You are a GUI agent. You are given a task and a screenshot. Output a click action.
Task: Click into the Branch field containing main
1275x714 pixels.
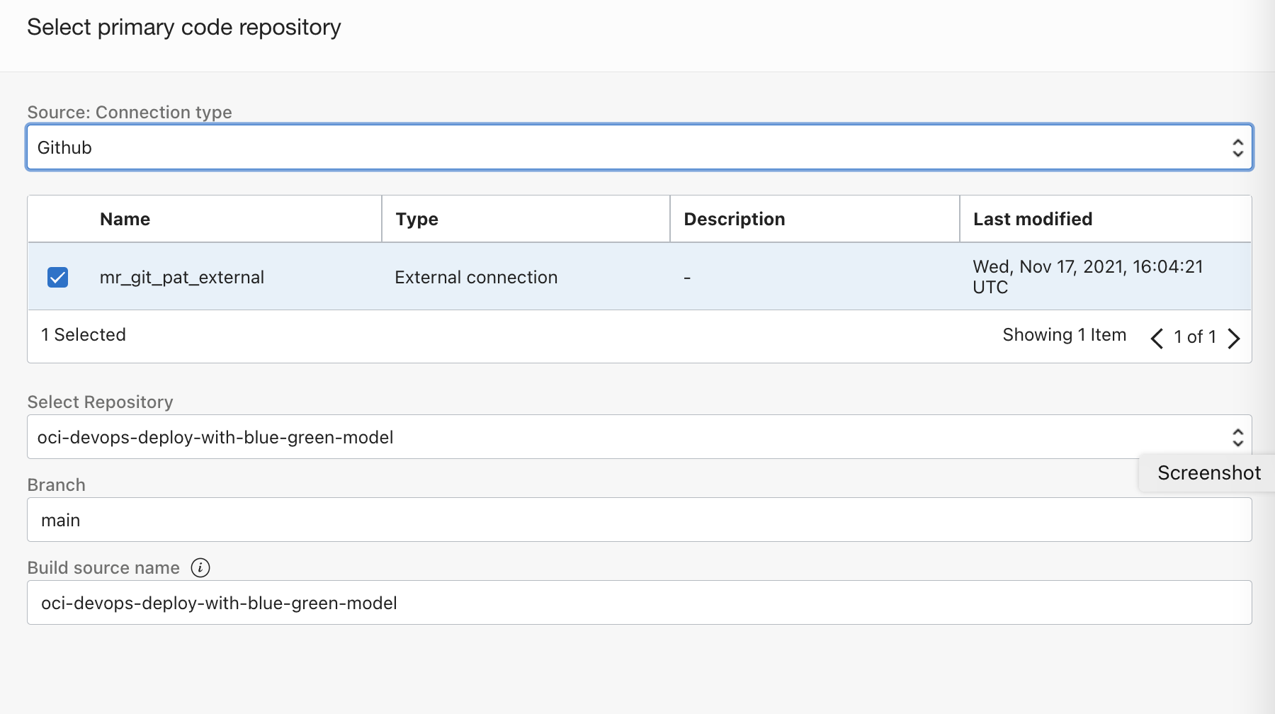coord(639,520)
